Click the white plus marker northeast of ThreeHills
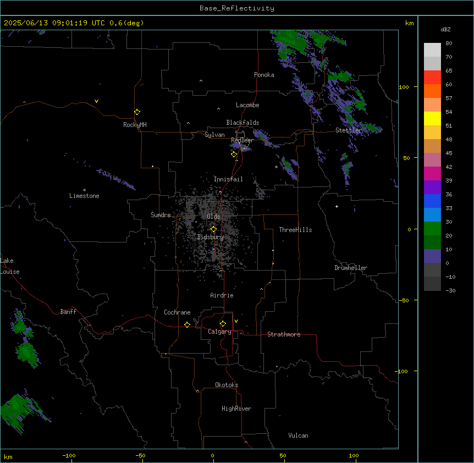The width and height of the screenshot is (474, 463). coord(337,206)
